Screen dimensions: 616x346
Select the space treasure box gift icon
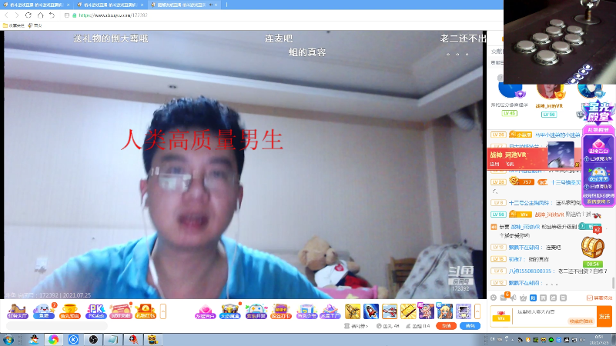(x=230, y=311)
